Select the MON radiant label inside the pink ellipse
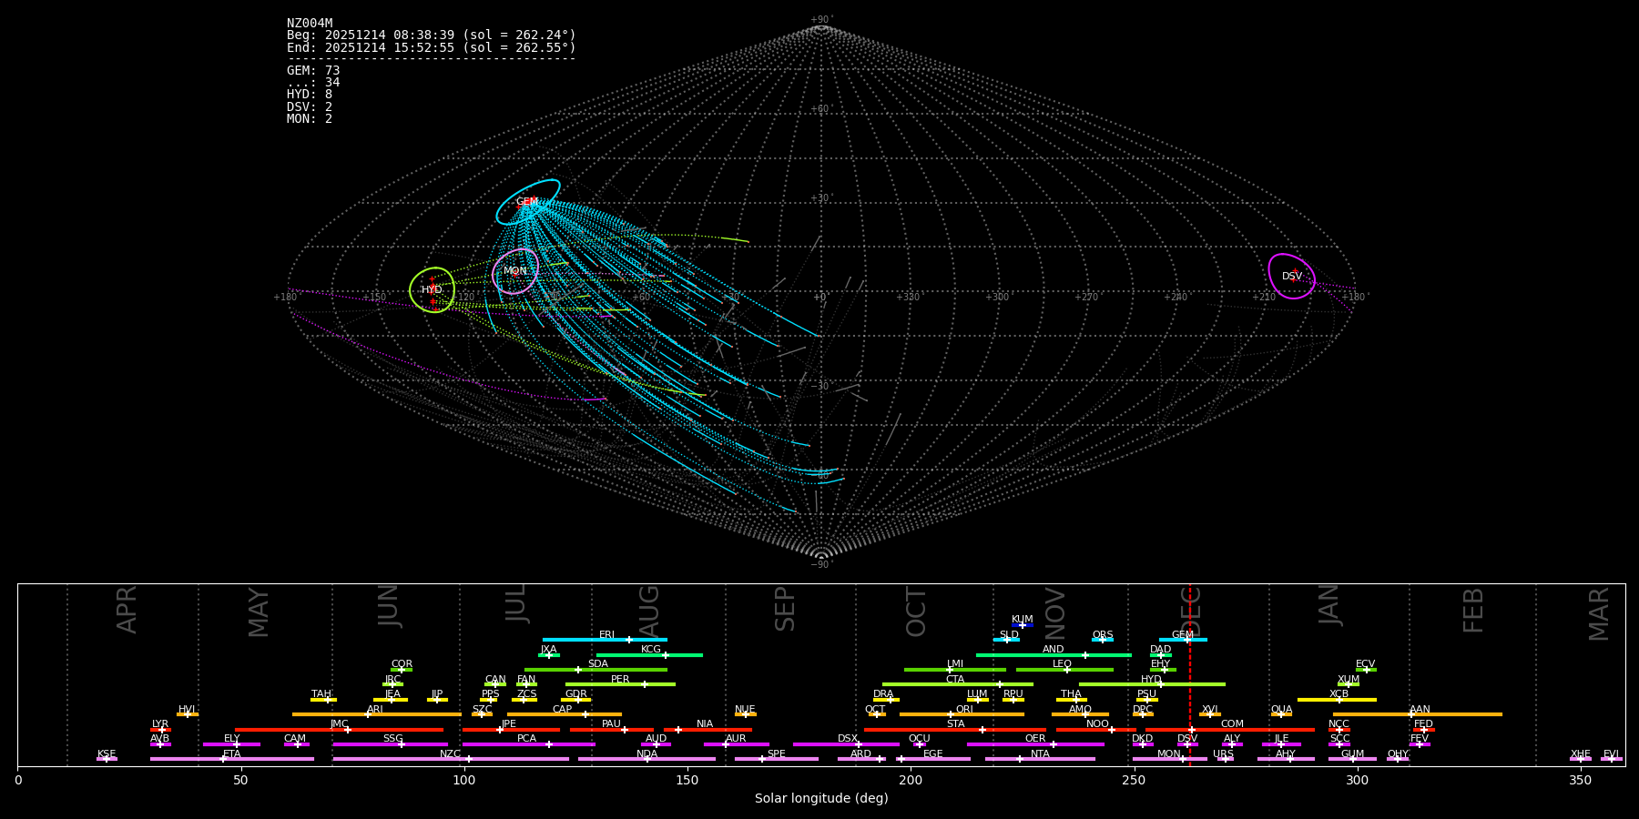The image size is (1639, 819). (515, 271)
